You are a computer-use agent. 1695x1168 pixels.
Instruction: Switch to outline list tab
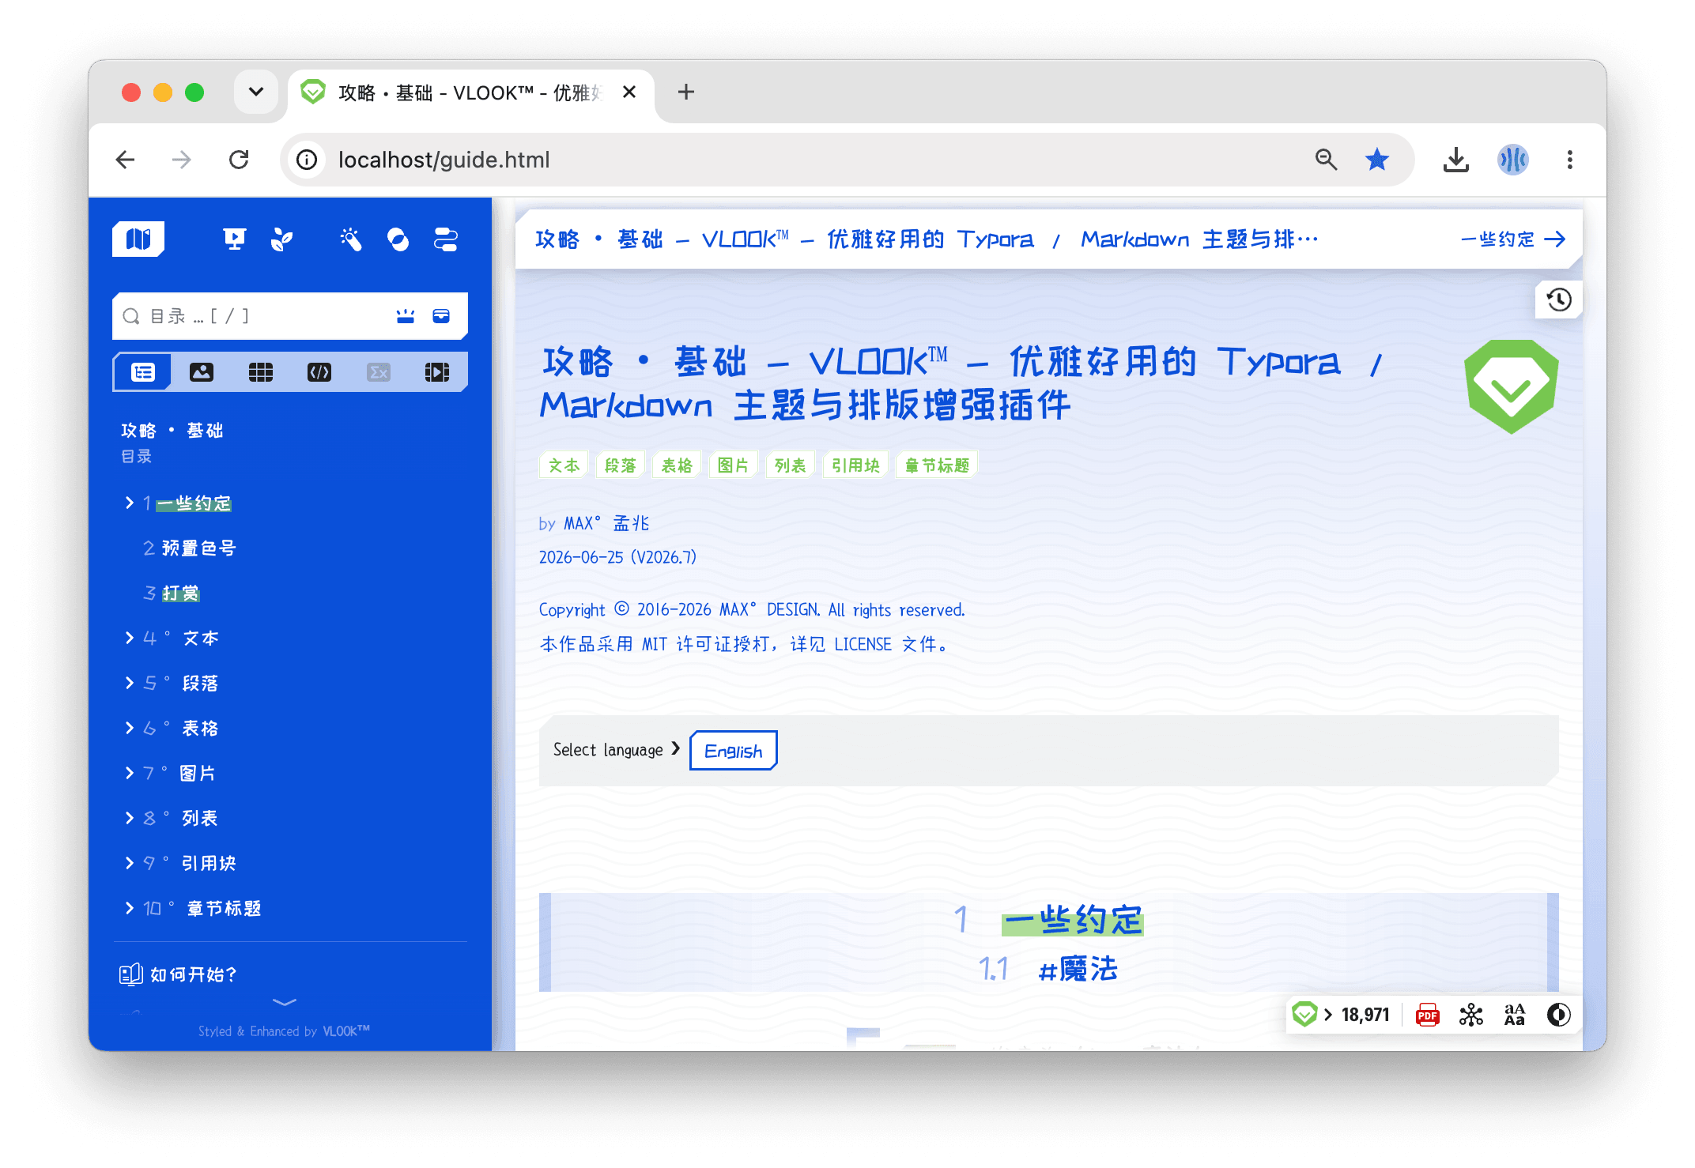(x=143, y=371)
